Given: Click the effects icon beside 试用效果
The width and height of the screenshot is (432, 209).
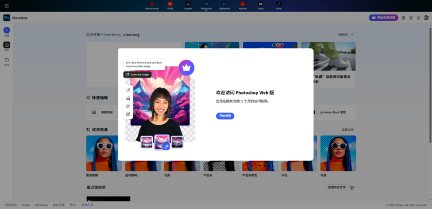Looking at the screenshot, I should click(x=88, y=130).
